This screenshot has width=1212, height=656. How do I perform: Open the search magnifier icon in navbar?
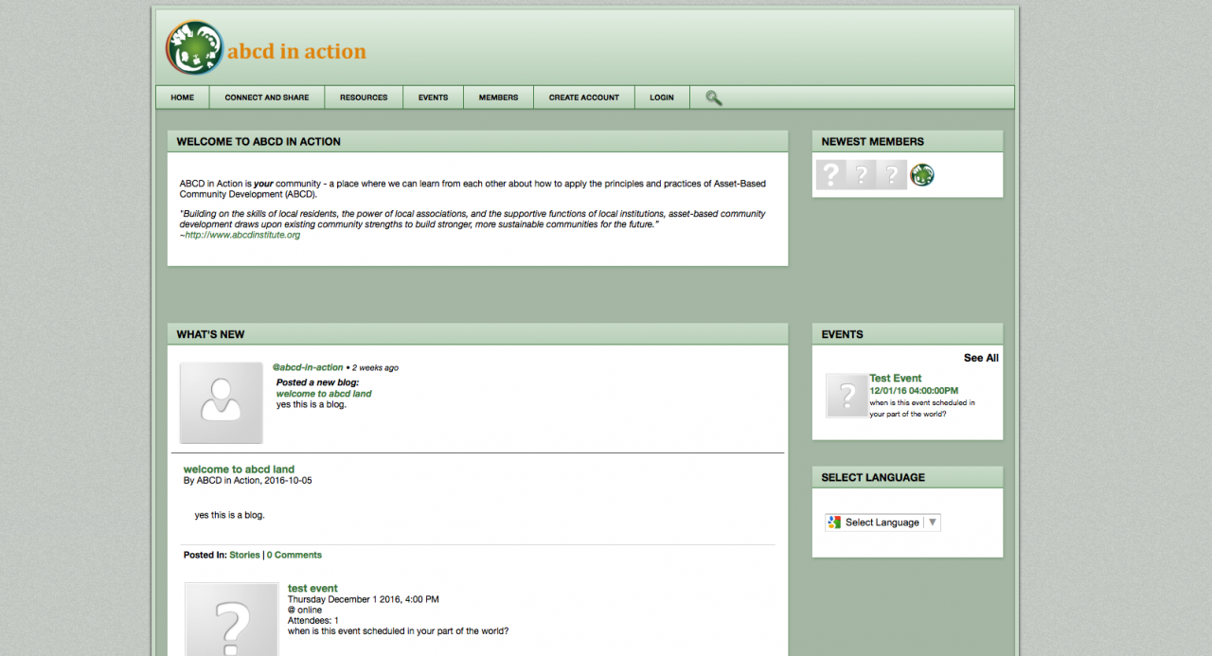[x=714, y=98]
